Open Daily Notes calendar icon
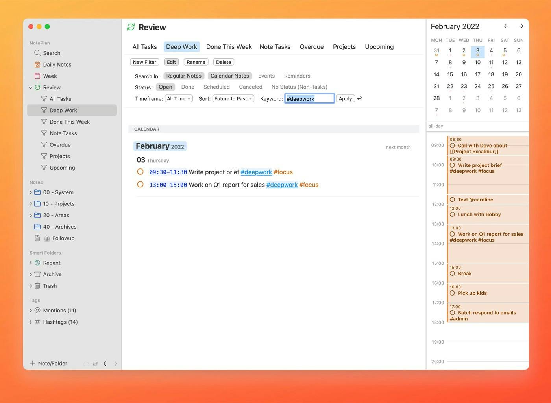Screen dimensions: 551x403 click(x=37, y=65)
